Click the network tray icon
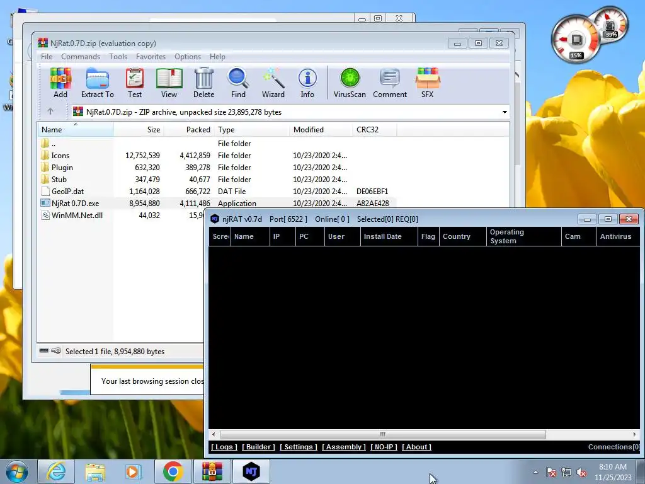Image resolution: width=645 pixels, height=484 pixels. click(566, 473)
